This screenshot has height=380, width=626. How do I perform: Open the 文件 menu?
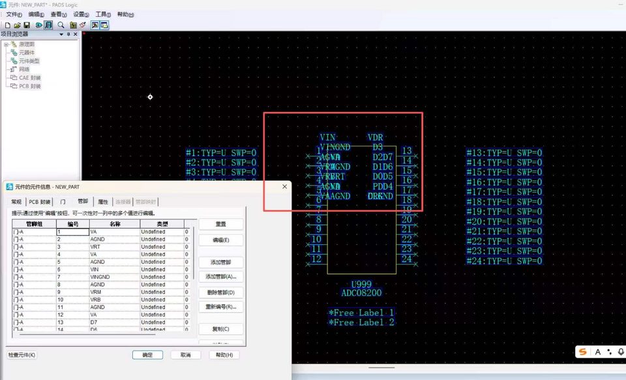(x=14, y=14)
